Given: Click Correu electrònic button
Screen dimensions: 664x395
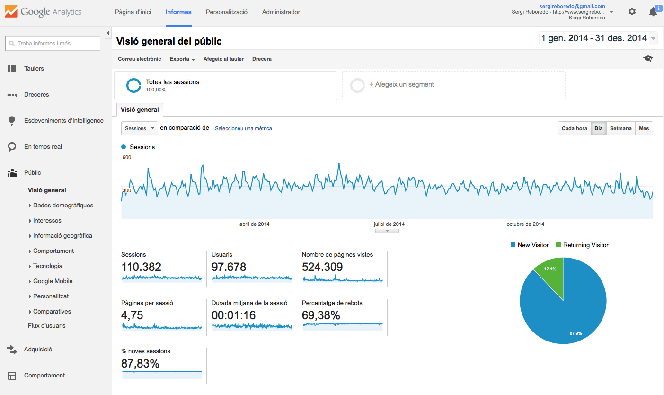Looking at the screenshot, I should (140, 59).
